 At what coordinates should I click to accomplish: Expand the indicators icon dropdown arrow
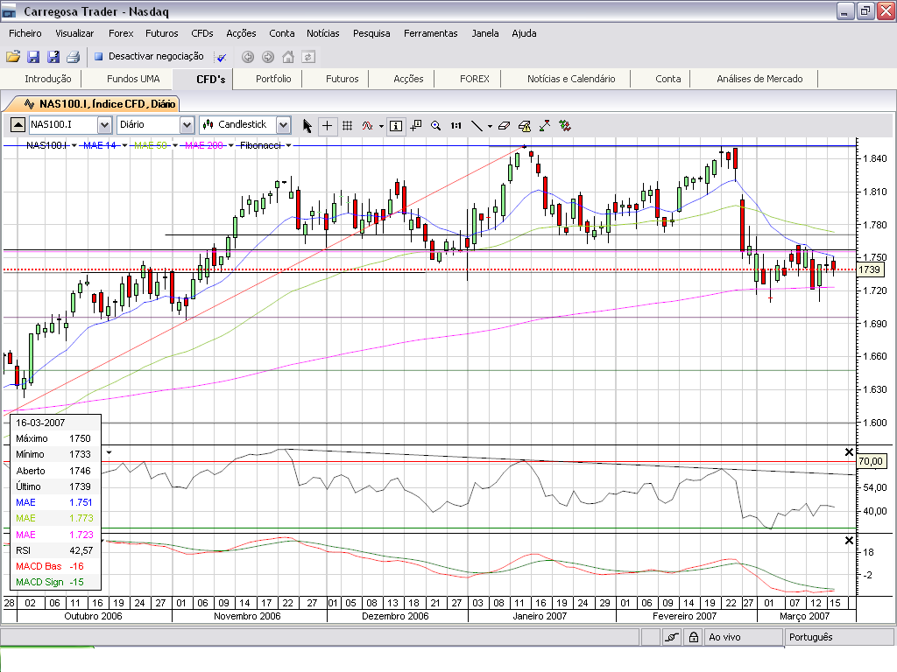[382, 126]
